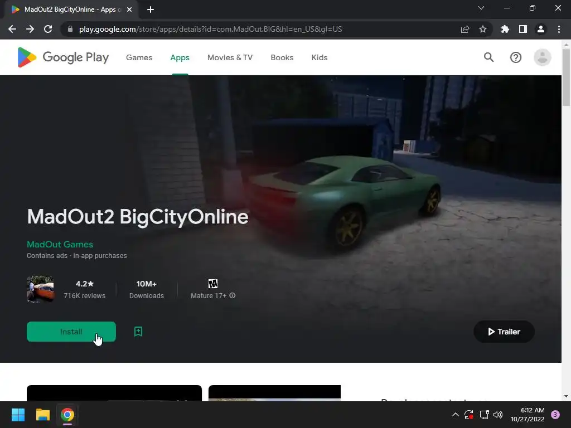Open the Google Play search icon

click(488, 57)
